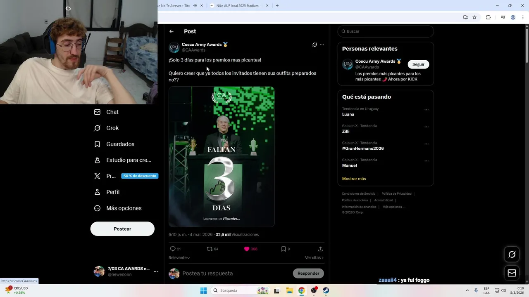Open Chrome's three-dot menu
Screen dimensions: 529x297
[523, 17]
